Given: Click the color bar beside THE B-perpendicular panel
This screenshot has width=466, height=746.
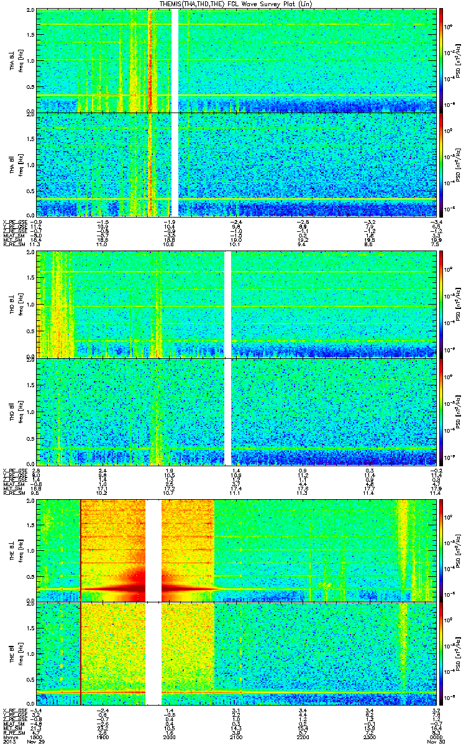Looking at the screenshot, I should click(441, 550).
